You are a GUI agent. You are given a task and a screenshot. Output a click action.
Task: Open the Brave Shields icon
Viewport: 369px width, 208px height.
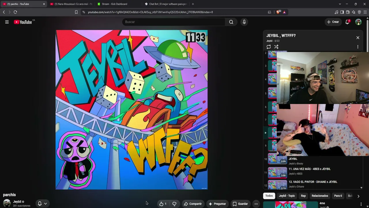pos(278,12)
